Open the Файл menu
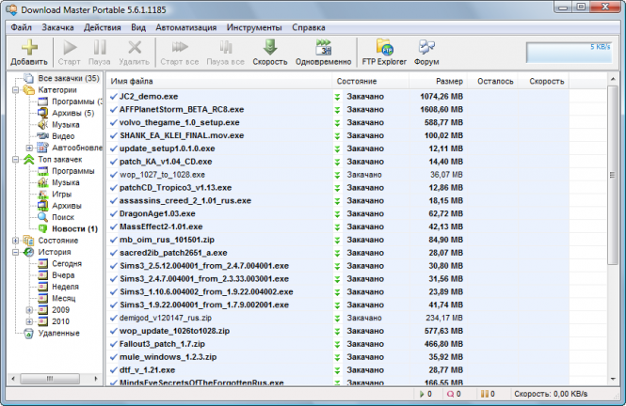Image resolution: width=626 pixels, height=406 pixels. click(x=21, y=27)
